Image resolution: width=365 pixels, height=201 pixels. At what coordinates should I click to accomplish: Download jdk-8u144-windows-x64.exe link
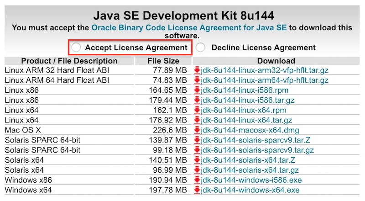[250, 190]
